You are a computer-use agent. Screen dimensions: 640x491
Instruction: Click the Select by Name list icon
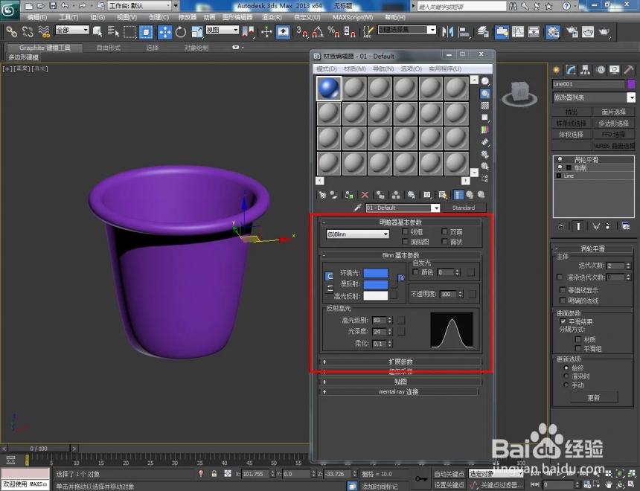113,31
